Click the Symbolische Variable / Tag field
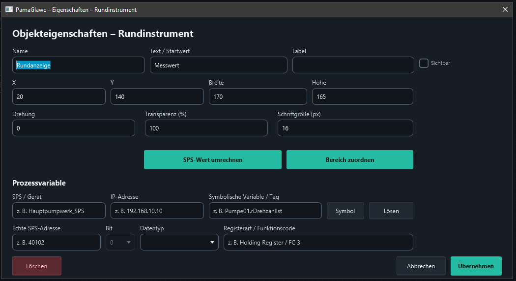This screenshot has width=516, height=281. pos(265,211)
